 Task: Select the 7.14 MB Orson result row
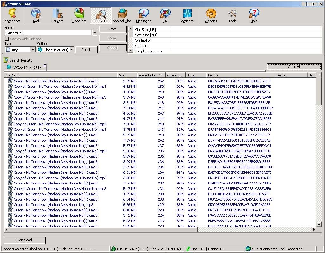(160, 108)
